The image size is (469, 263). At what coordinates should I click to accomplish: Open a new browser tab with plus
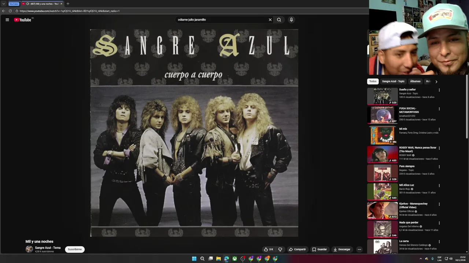[x=68, y=4]
